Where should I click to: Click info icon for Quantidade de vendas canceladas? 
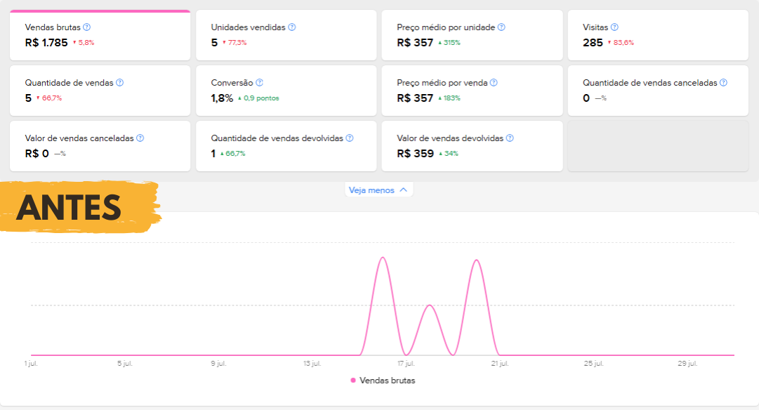pyautogui.click(x=723, y=83)
